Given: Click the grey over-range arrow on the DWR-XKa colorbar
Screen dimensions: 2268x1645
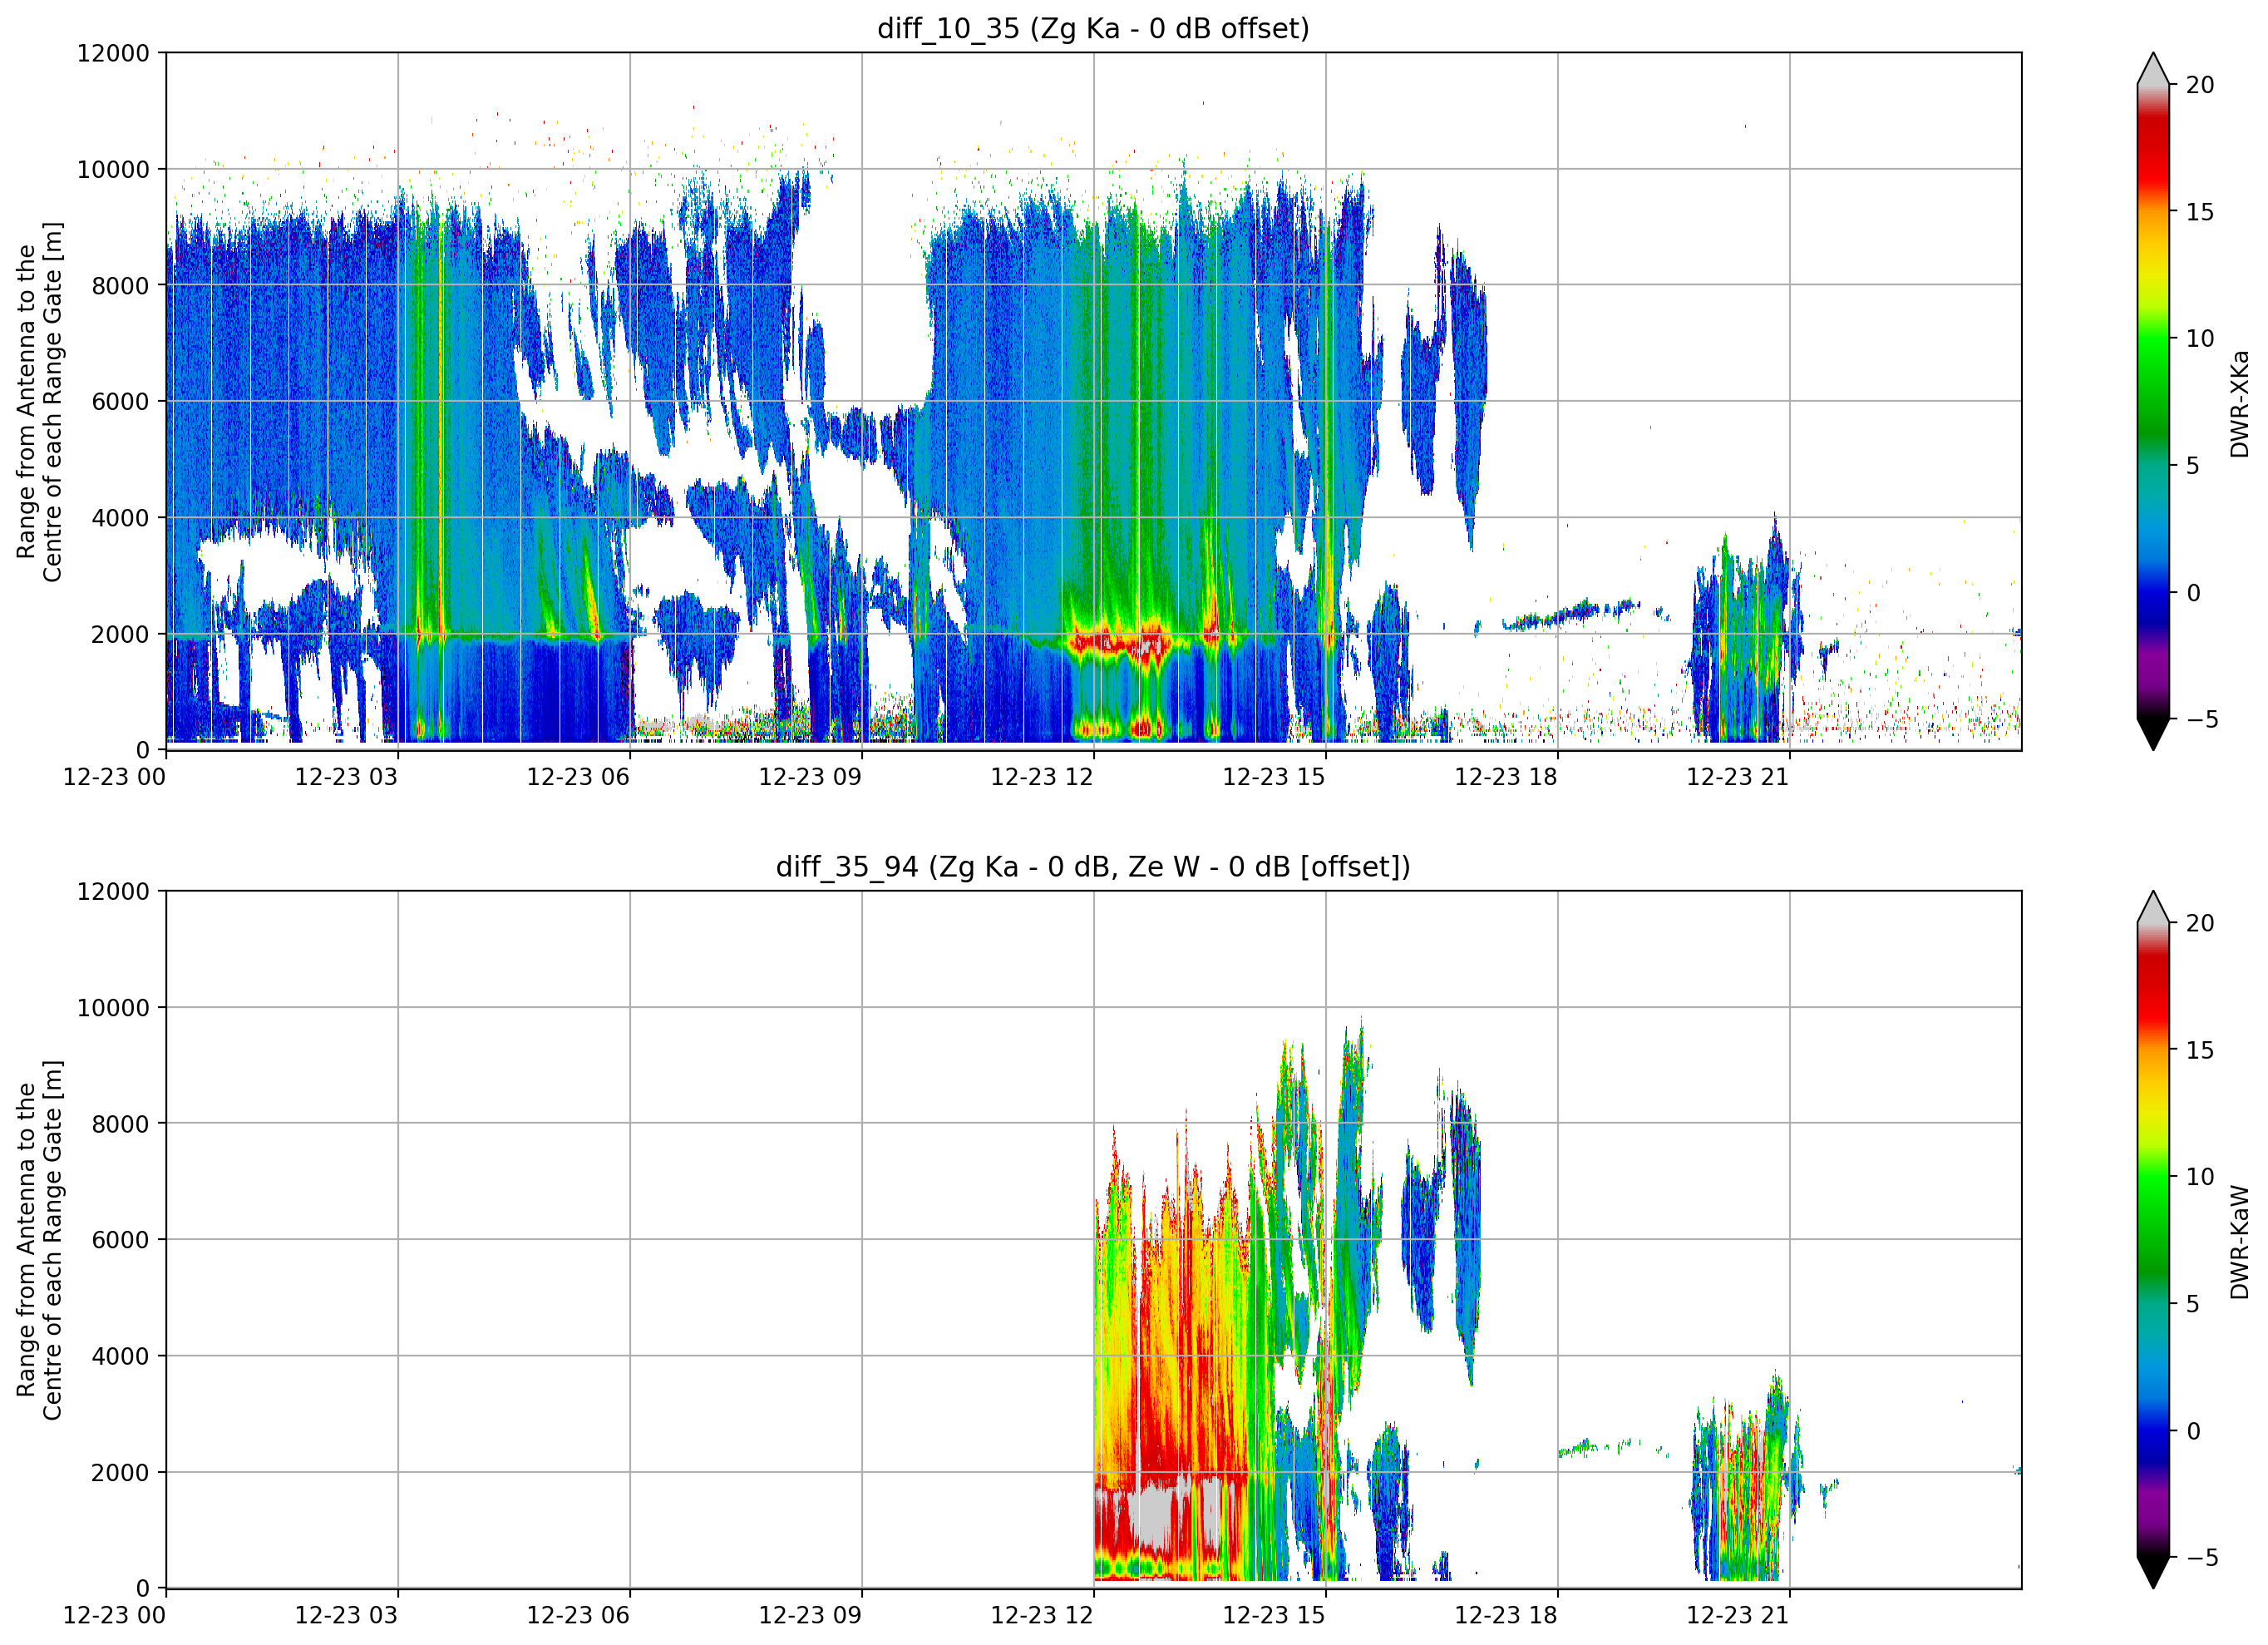Looking at the screenshot, I should click(2153, 68).
